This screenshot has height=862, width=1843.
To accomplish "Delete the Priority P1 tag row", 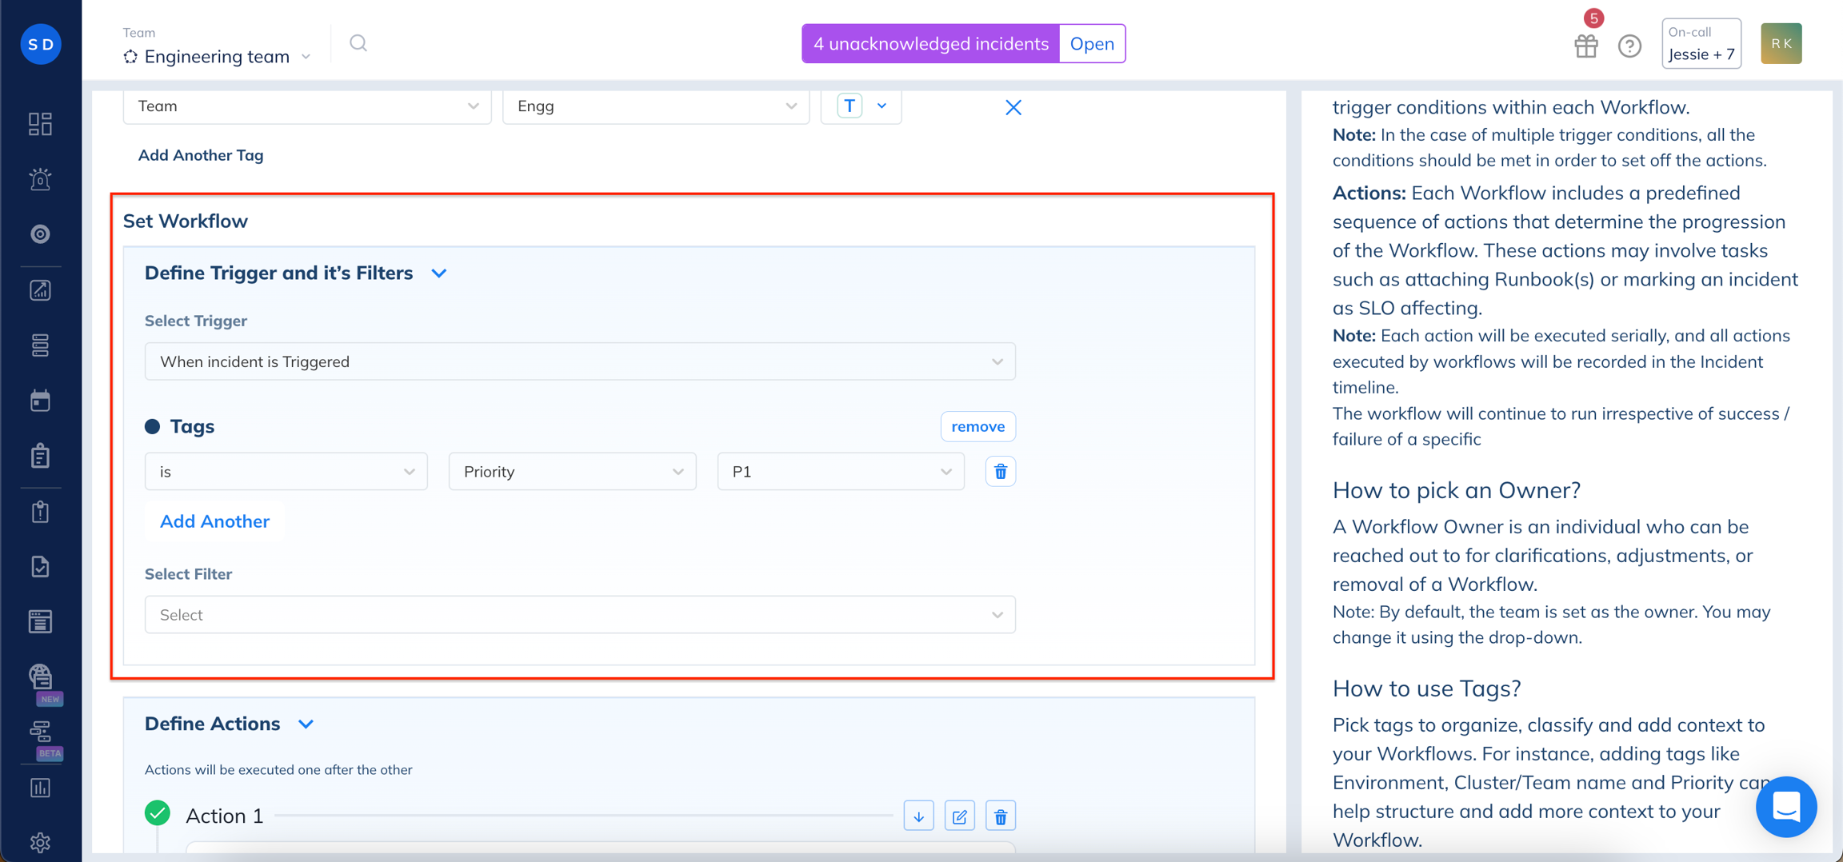I will click(1000, 472).
